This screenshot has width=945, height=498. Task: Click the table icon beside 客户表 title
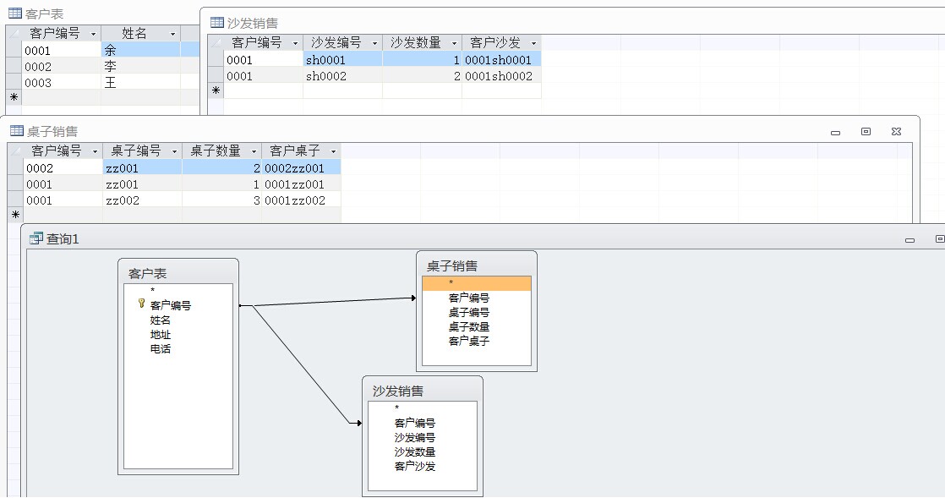point(14,14)
